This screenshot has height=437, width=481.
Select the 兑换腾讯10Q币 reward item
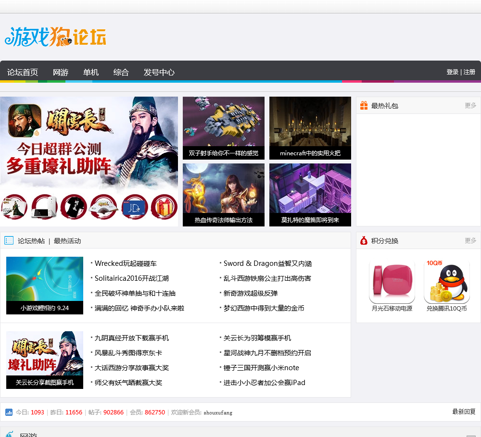tap(447, 287)
